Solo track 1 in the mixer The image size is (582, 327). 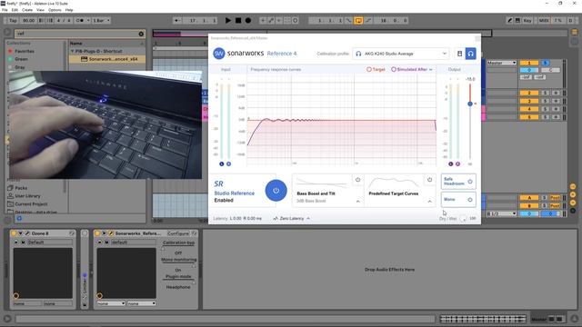coord(546,63)
